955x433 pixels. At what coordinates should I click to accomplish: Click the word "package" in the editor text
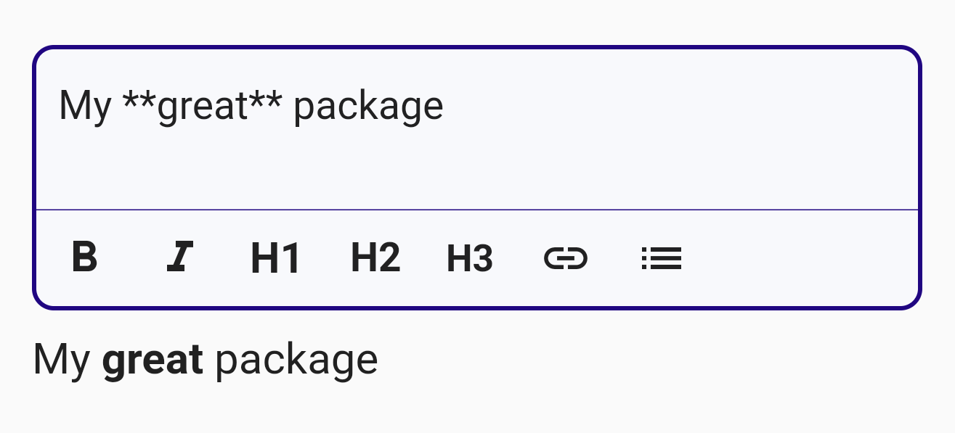[x=367, y=107]
